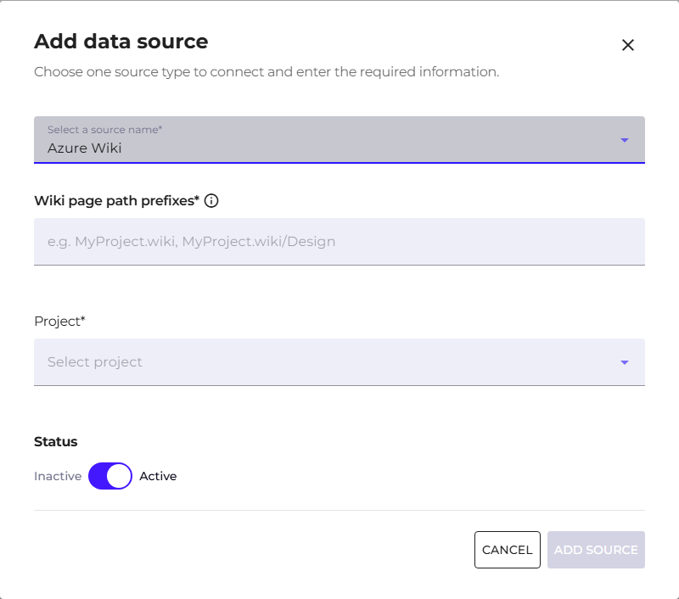Screen dimensions: 679x599
Task: Click the info icon beside Wiki page path prefixes
Action: click(x=211, y=201)
